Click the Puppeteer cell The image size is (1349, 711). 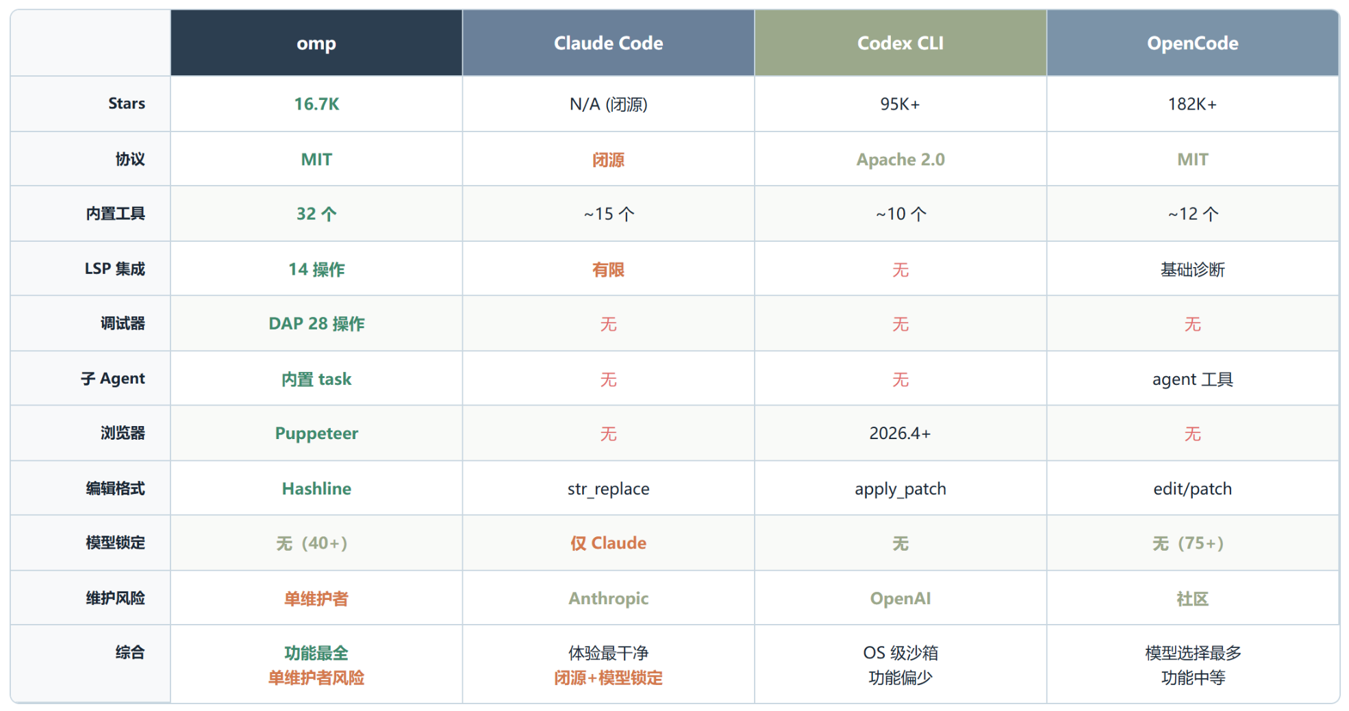pyautogui.click(x=316, y=434)
